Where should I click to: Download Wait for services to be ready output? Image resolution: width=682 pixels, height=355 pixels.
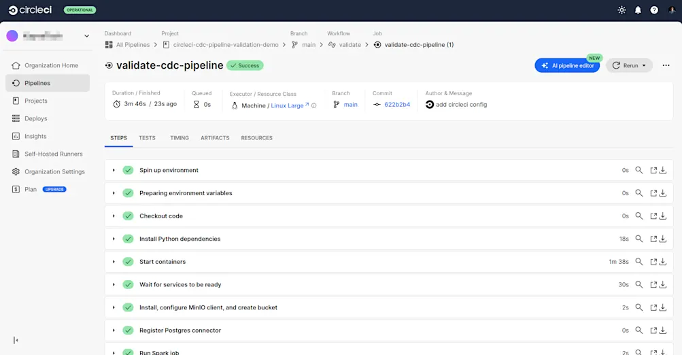coord(663,284)
